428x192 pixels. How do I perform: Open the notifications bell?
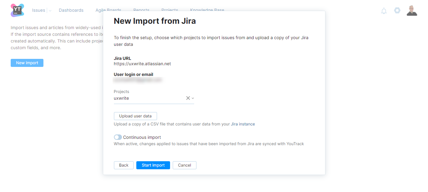[384, 11]
